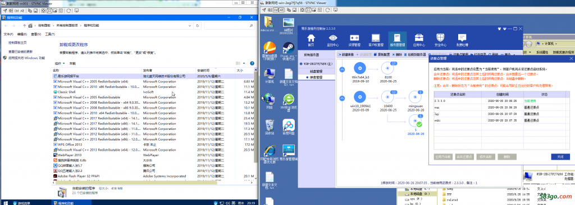Image resolution: width=575 pixels, height=205 pixels.
Task: Open the view options dropdown arrow
Action: pyautogui.click(x=244, y=63)
